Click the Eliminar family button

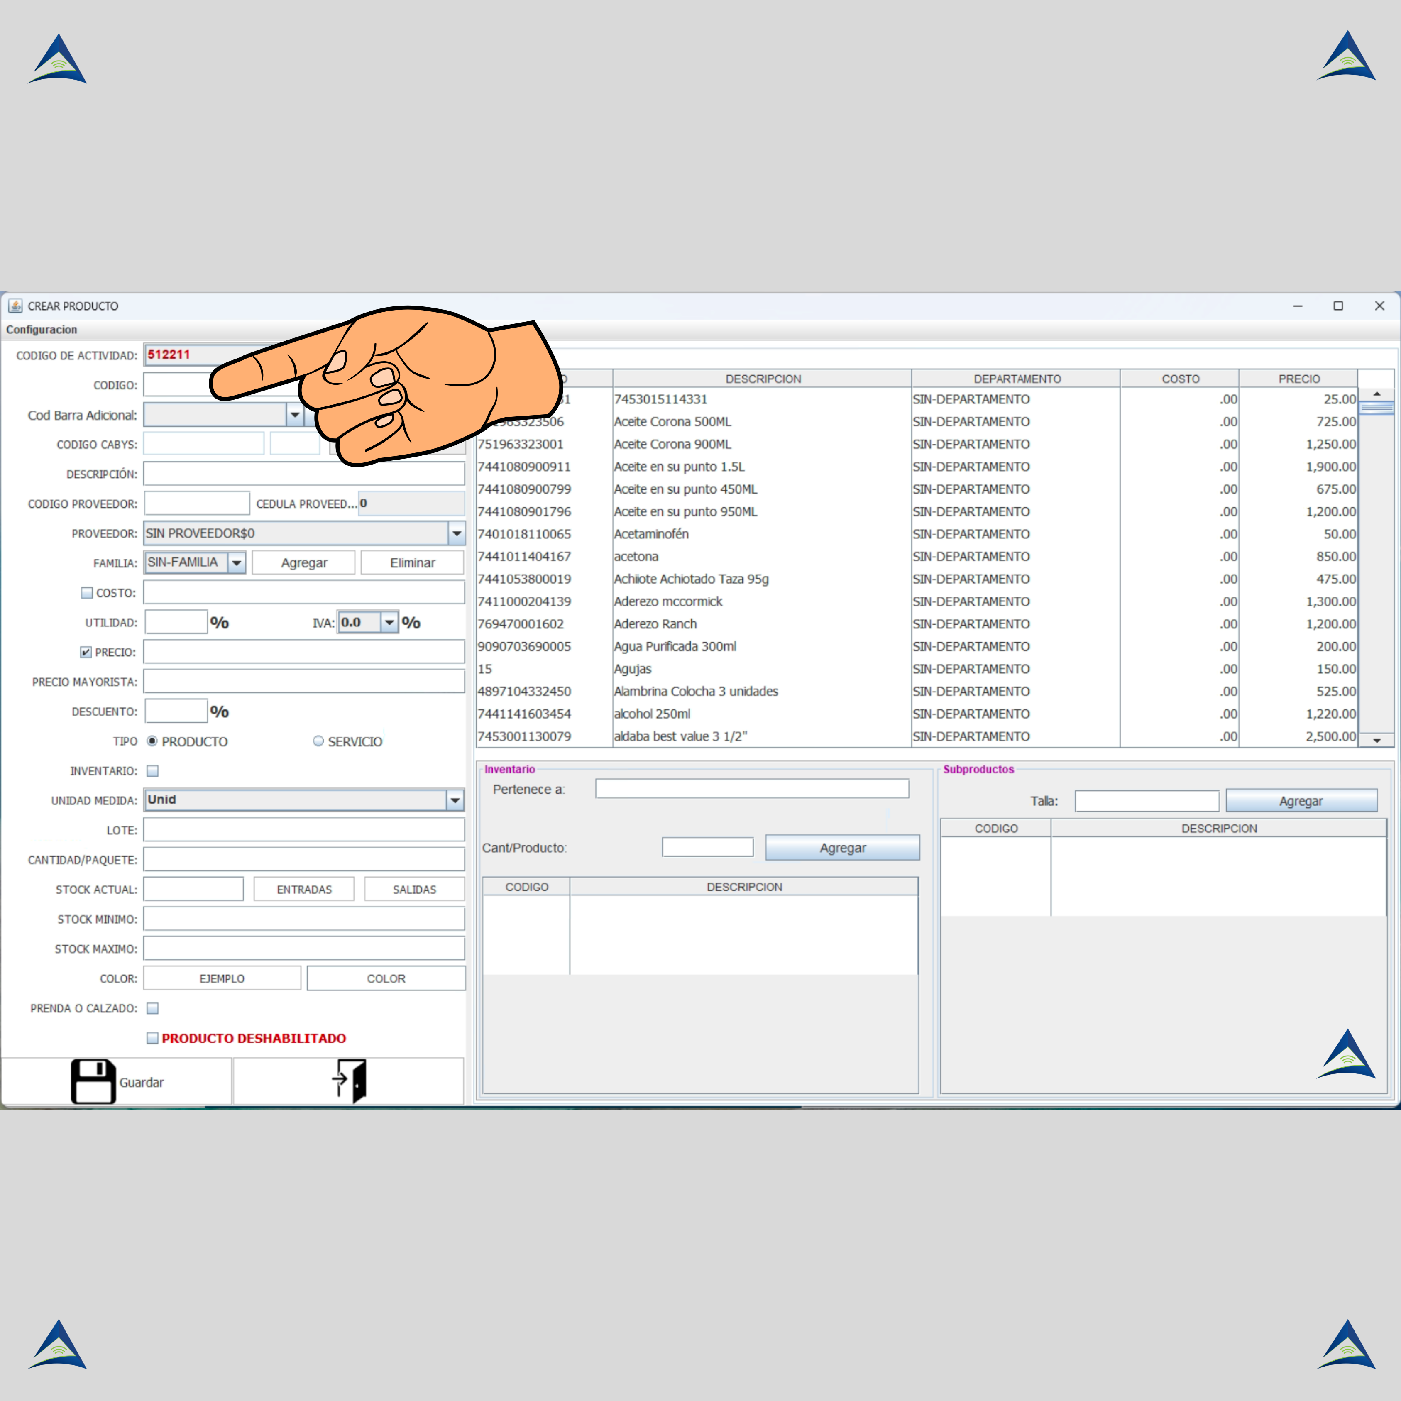click(x=413, y=563)
